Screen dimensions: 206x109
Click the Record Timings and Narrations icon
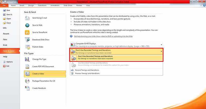click(x=72, y=70)
